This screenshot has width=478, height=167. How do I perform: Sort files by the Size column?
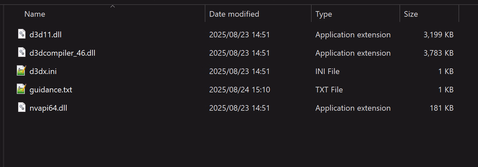pyautogui.click(x=411, y=14)
